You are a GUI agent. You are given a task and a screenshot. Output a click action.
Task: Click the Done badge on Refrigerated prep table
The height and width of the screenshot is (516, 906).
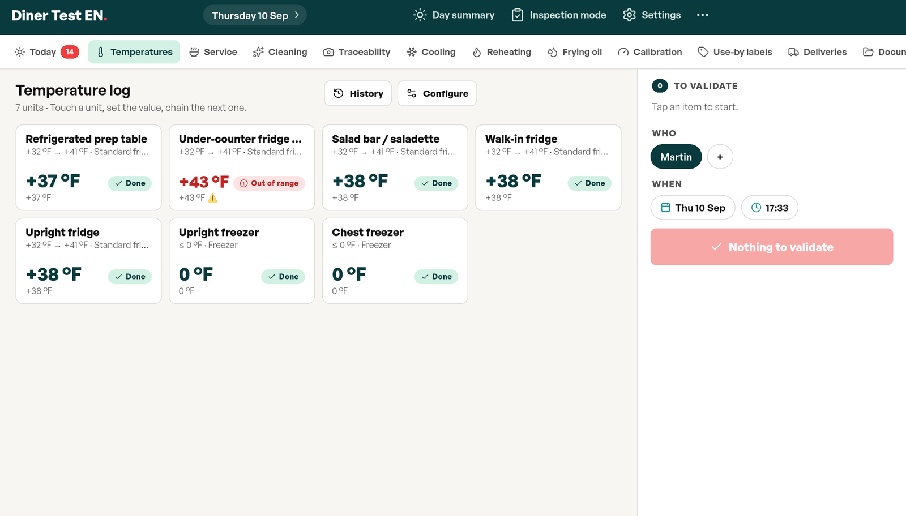coord(130,183)
